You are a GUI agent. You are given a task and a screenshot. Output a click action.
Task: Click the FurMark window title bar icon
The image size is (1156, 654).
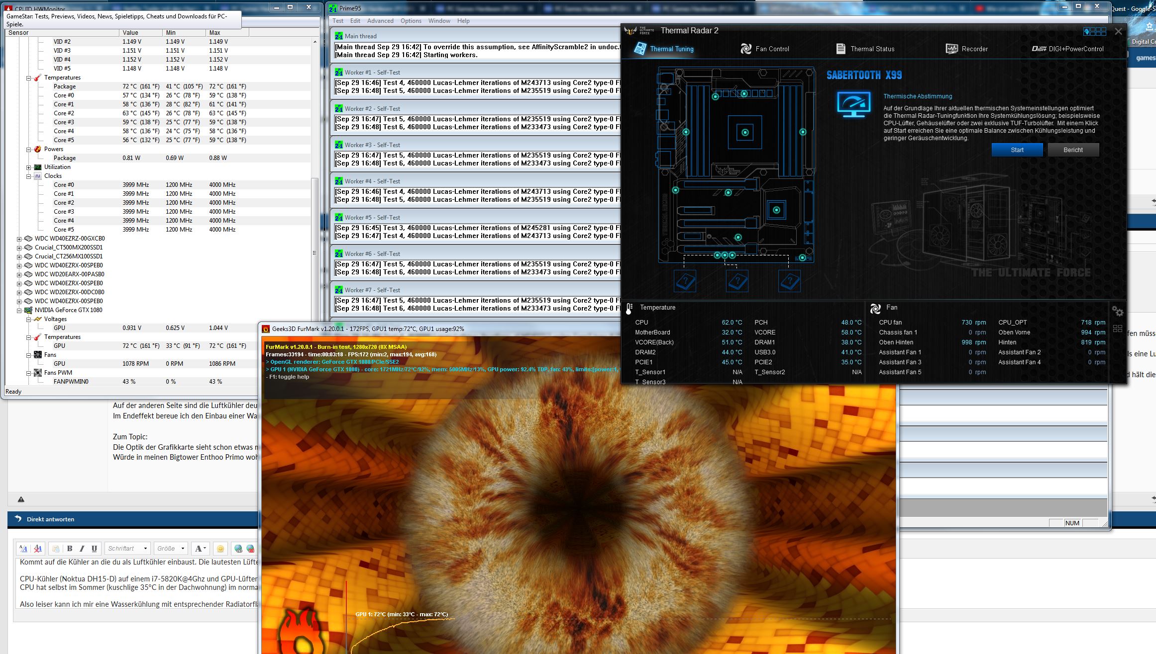[x=266, y=328]
